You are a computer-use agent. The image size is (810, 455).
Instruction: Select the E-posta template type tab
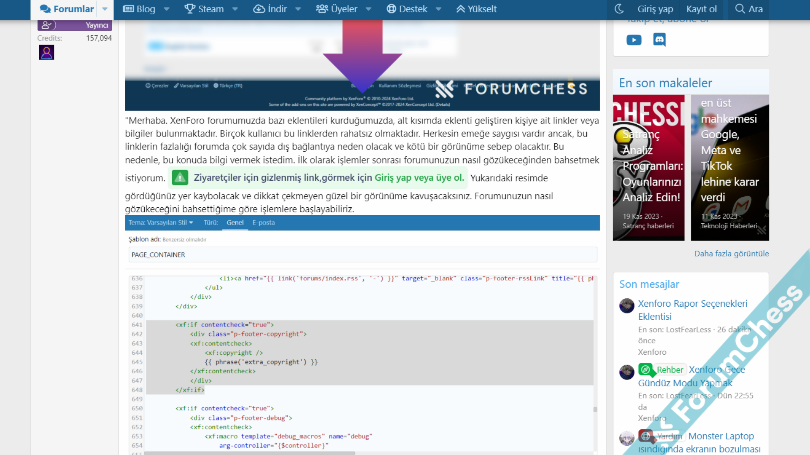[264, 222]
